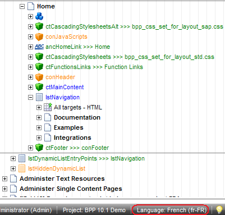
Task: Click the ABC anchor icon of ancHomeLink
Action: pos(39,47)
